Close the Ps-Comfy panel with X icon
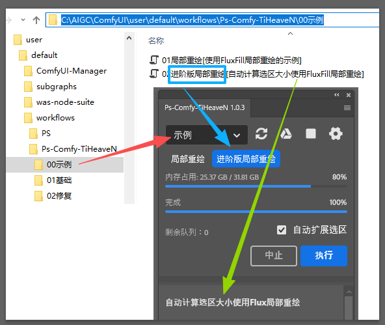Viewport: 385px width, 325px height. click(349, 95)
